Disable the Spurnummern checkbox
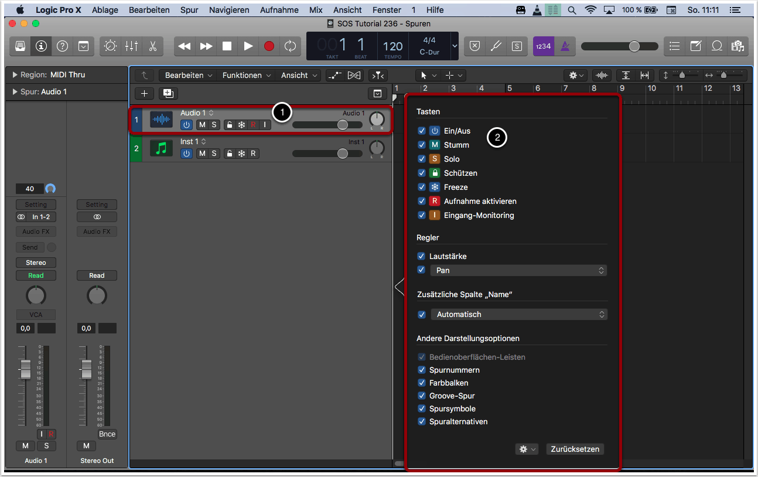 point(421,370)
